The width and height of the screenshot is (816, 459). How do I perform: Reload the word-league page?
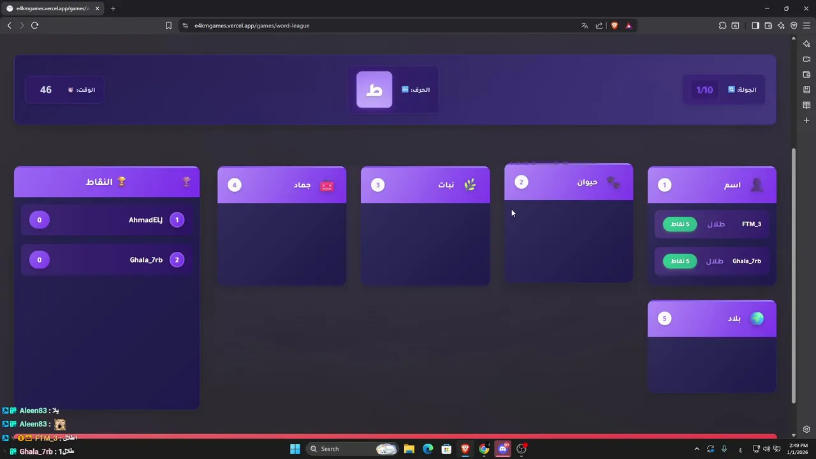click(x=34, y=25)
